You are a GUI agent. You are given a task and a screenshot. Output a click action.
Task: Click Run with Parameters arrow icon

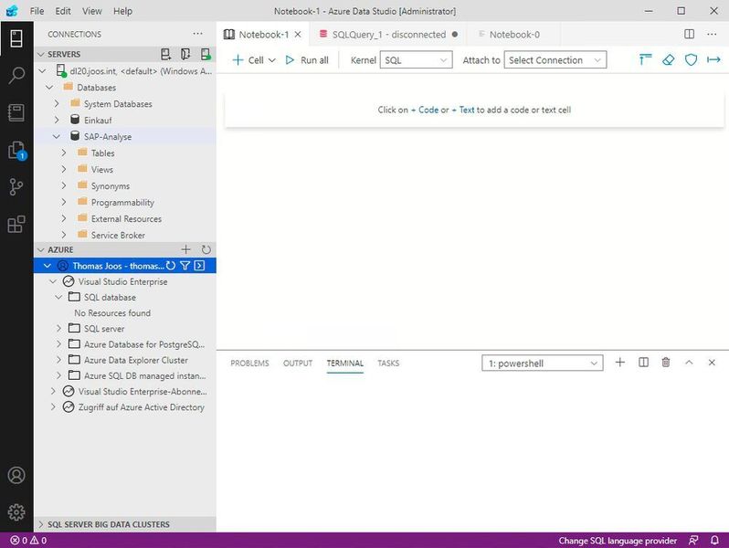click(x=713, y=59)
